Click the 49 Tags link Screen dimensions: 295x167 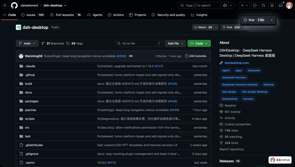coord(75,43)
